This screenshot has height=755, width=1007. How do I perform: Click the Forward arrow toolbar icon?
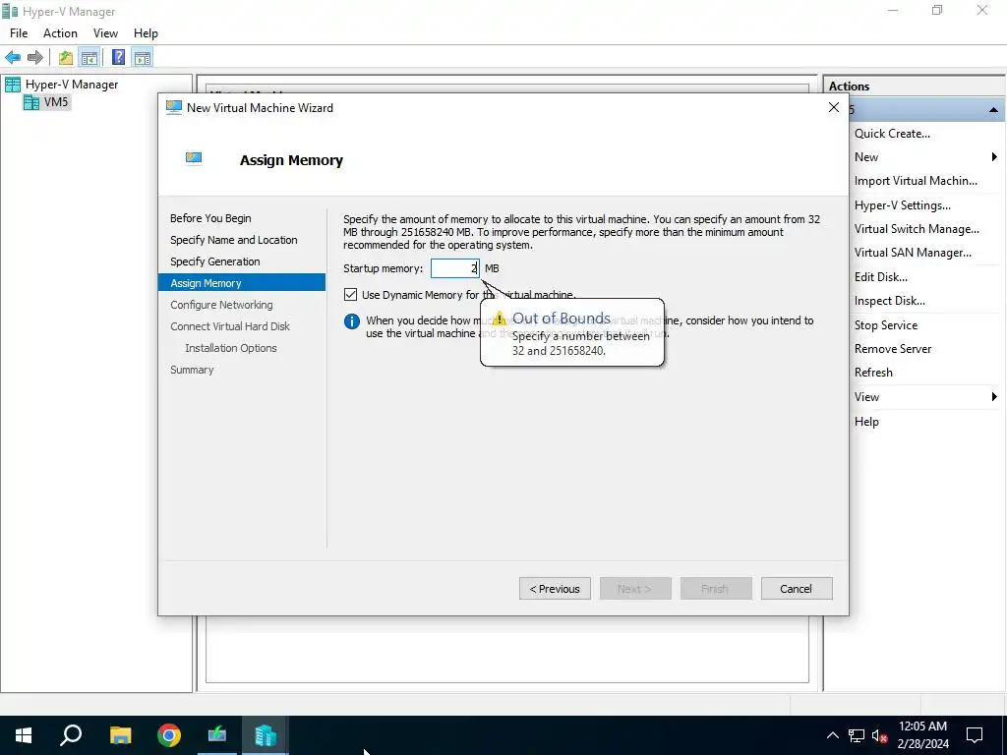point(35,58)
